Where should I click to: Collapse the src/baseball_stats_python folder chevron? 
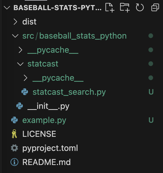click(x=15, y=36)
